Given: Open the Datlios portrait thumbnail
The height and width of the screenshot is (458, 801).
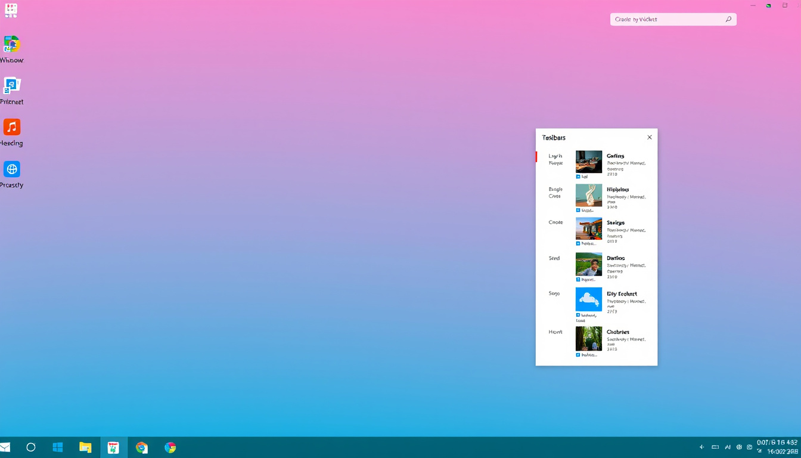Looking at the screenshot, I should [x=589, y=264].
